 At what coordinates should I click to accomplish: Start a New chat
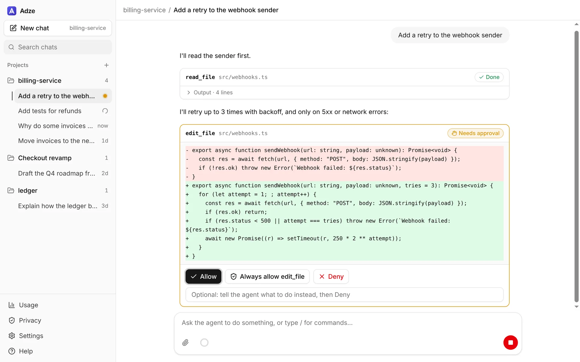[x=58, y=28]
